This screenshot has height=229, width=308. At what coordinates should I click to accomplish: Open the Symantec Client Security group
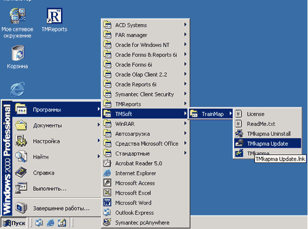(x=145, y=94)
